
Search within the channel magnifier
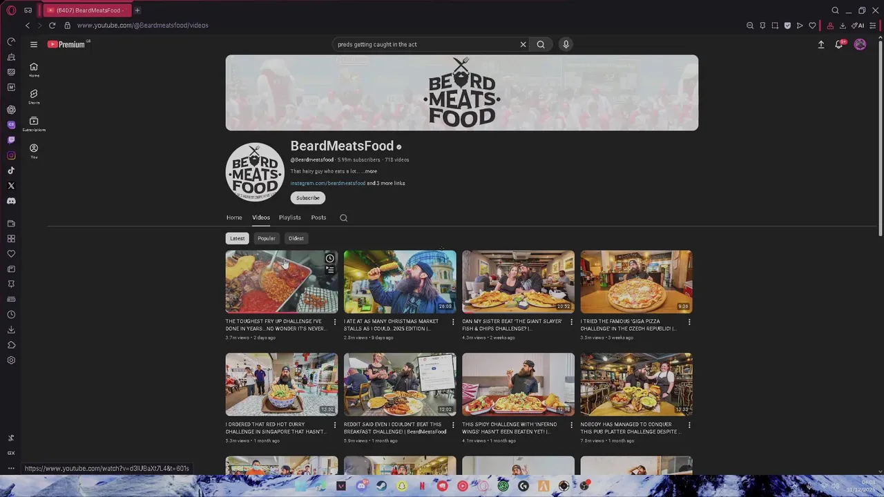tap(343, 217)
